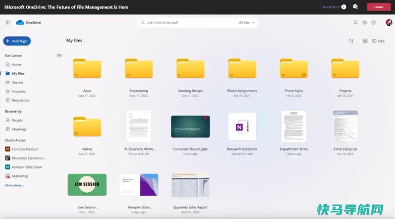This screenshot has width=395, height=219.
Task: Click the help question mark icon
Action: (x=374, y=22)
